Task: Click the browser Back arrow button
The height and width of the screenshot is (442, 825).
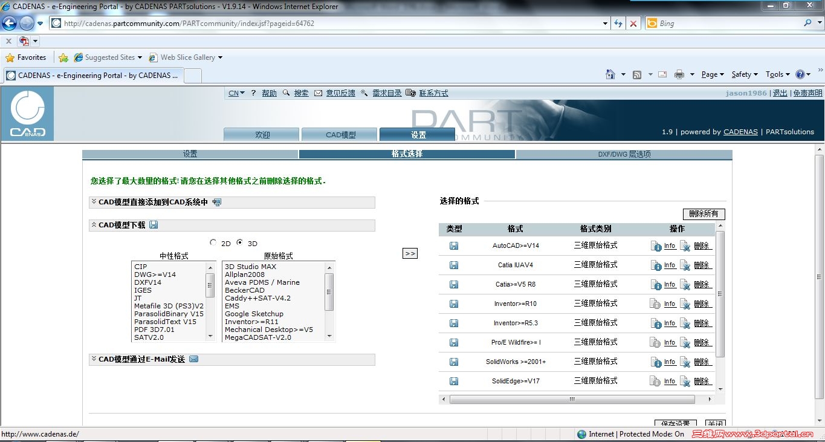Action: pyautogui.click(x=10, y=24)
